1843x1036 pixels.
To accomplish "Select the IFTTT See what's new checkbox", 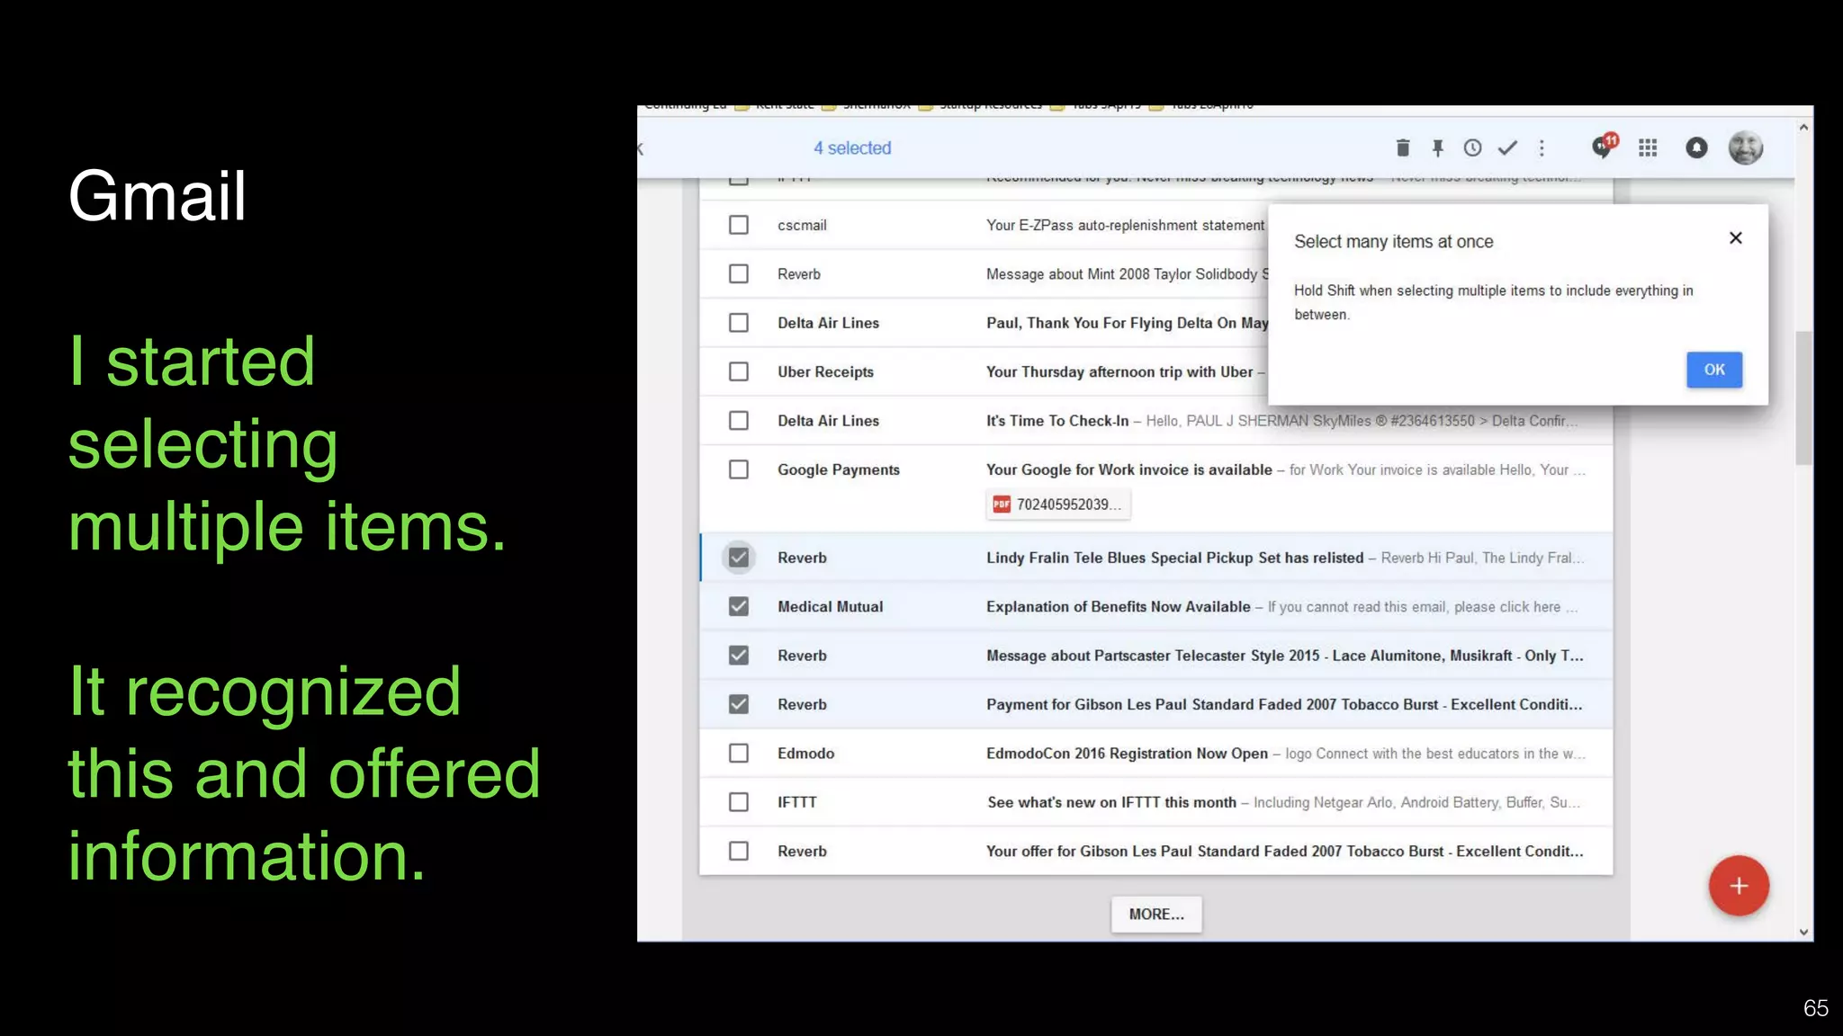I will [739, 802].
